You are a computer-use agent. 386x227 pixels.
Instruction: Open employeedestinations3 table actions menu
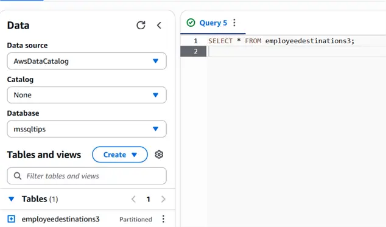pos(163,219)
